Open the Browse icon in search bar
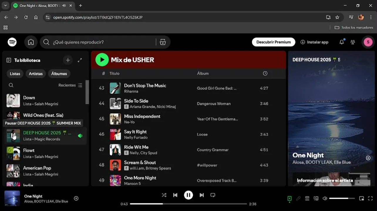This screenshot has width=377, height=211. [x=163, y=42]
